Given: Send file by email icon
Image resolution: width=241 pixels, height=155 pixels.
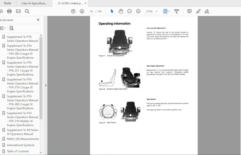Looking at the screenshot, I should tap(18, 11).
